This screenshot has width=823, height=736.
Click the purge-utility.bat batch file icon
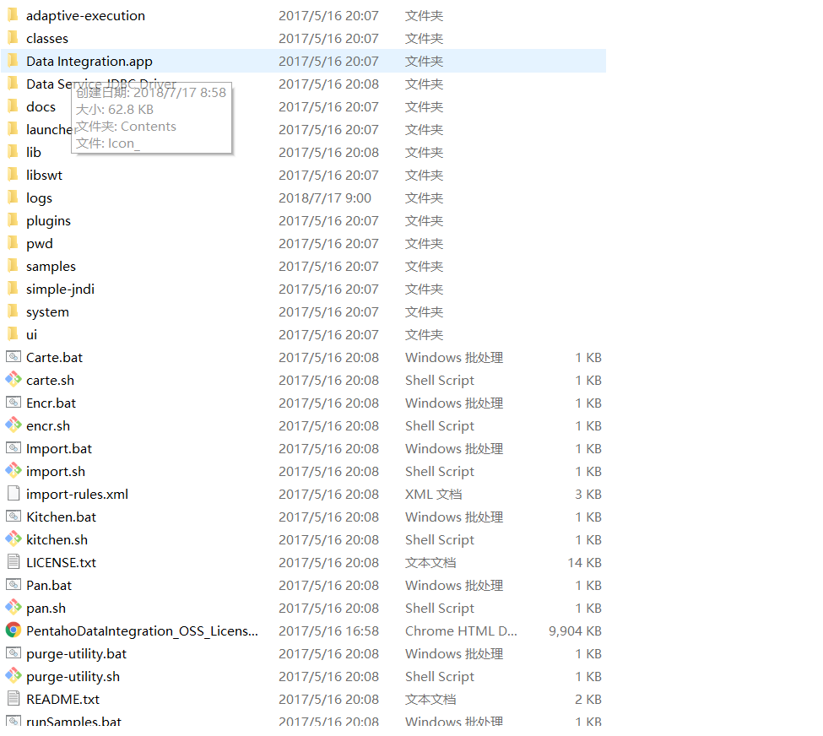(14, 653)
